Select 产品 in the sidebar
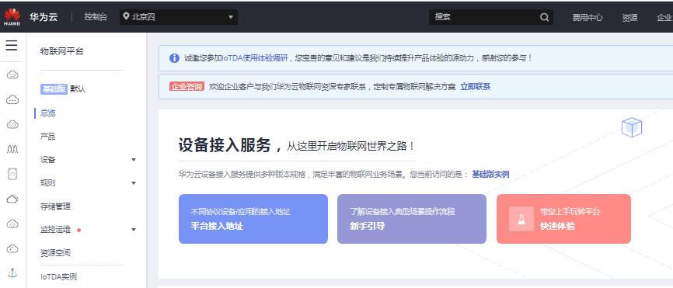Image resolution: width=673 pixels, height=288 pixels. coord(47,137)
